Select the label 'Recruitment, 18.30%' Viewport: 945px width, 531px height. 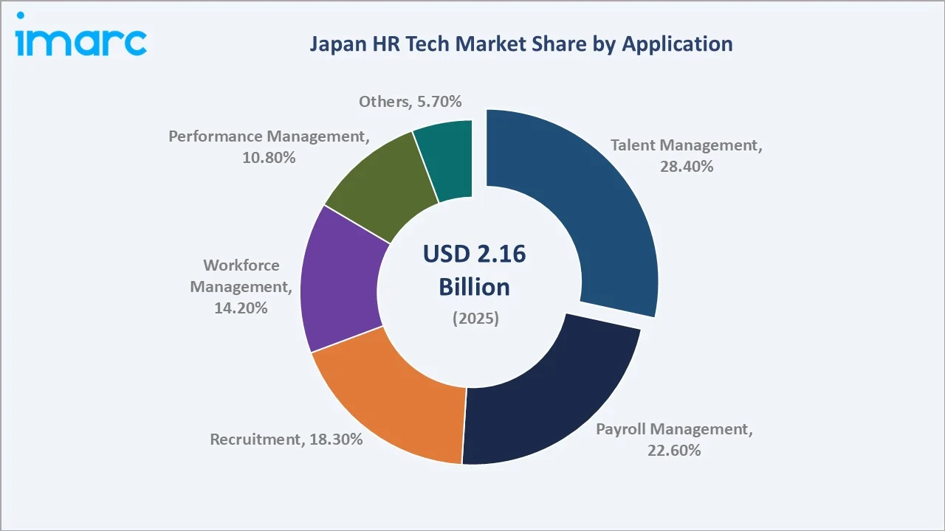[286, 440]
